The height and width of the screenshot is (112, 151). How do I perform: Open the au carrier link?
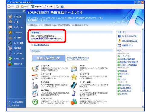(x=121, y=76)
